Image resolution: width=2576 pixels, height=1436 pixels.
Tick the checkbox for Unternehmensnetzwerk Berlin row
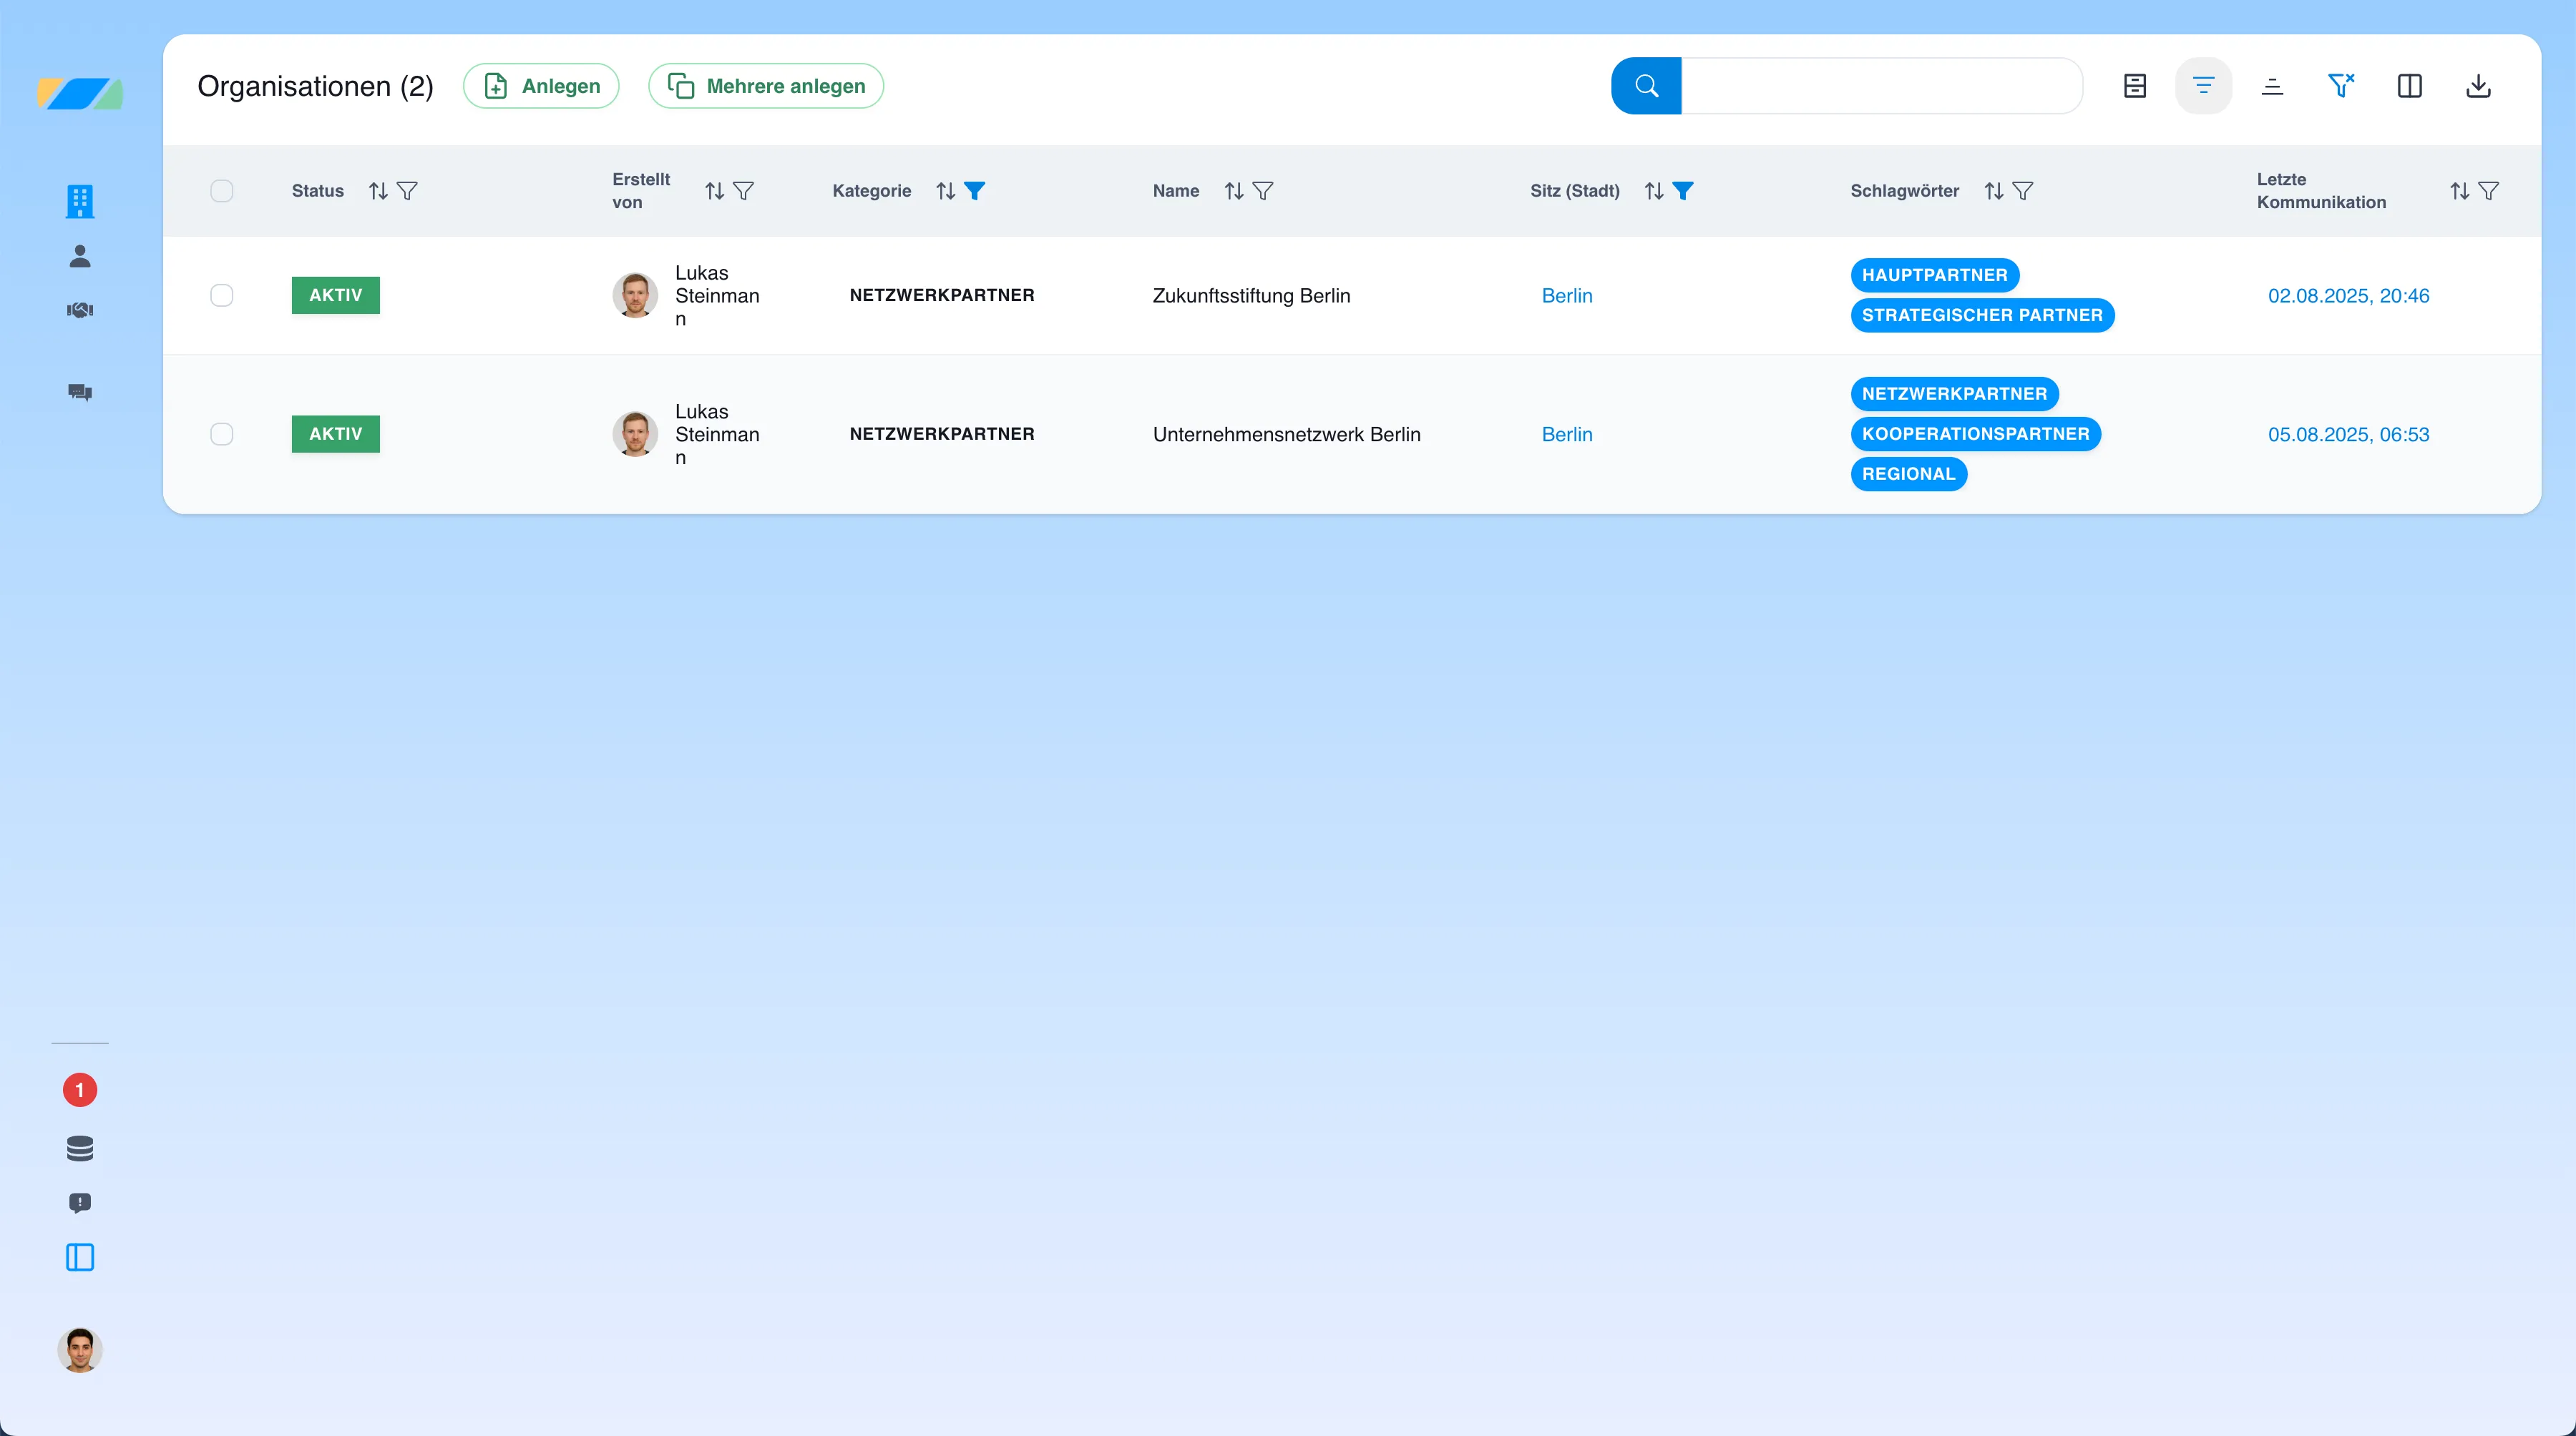point(222,433)
